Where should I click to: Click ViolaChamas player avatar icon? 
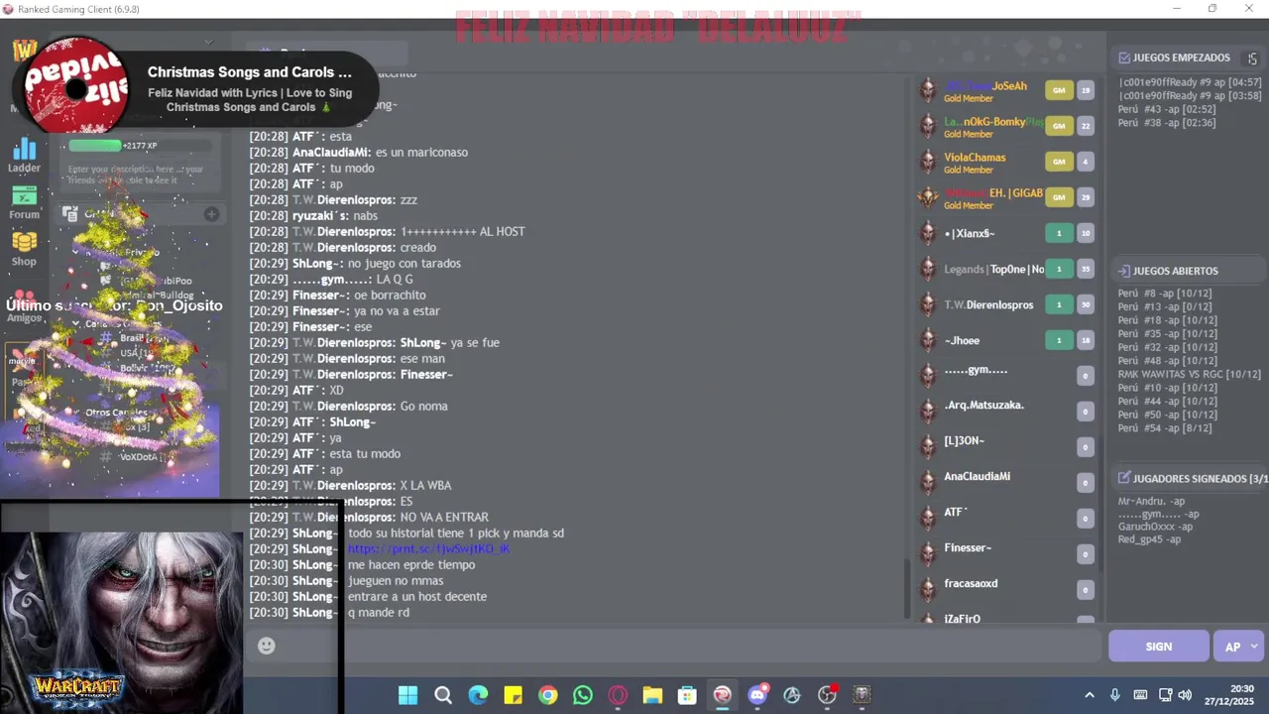pyautogui.click(x=928, y=162)
